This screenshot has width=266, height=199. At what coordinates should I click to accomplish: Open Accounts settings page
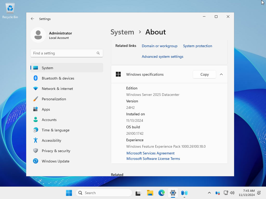[67, 120]
